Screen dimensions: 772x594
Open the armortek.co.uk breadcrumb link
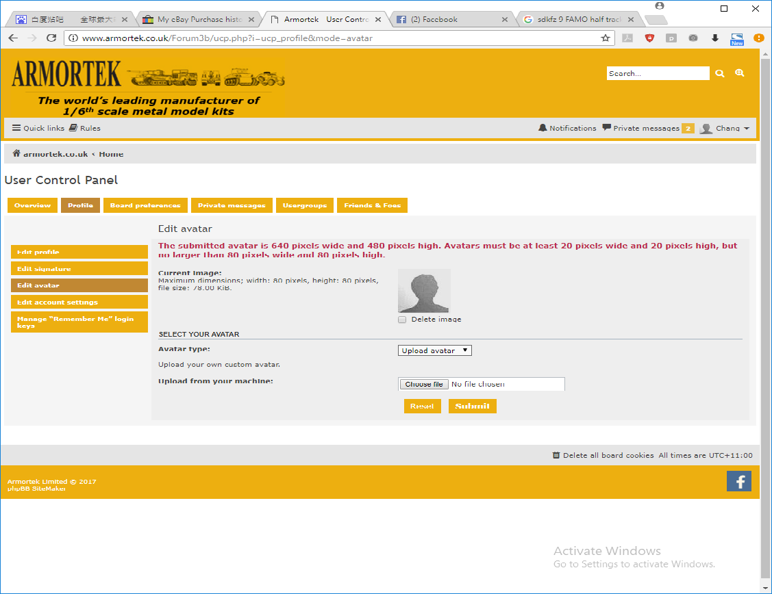click(55, 154)
